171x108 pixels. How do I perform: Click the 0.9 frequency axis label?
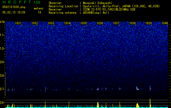2,62
